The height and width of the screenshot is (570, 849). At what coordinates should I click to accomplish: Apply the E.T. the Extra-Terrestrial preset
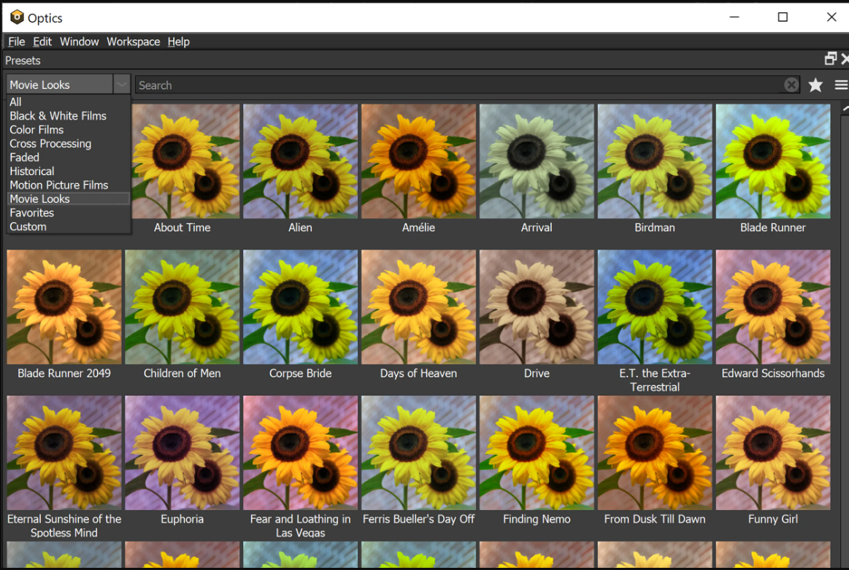(655, 307)
